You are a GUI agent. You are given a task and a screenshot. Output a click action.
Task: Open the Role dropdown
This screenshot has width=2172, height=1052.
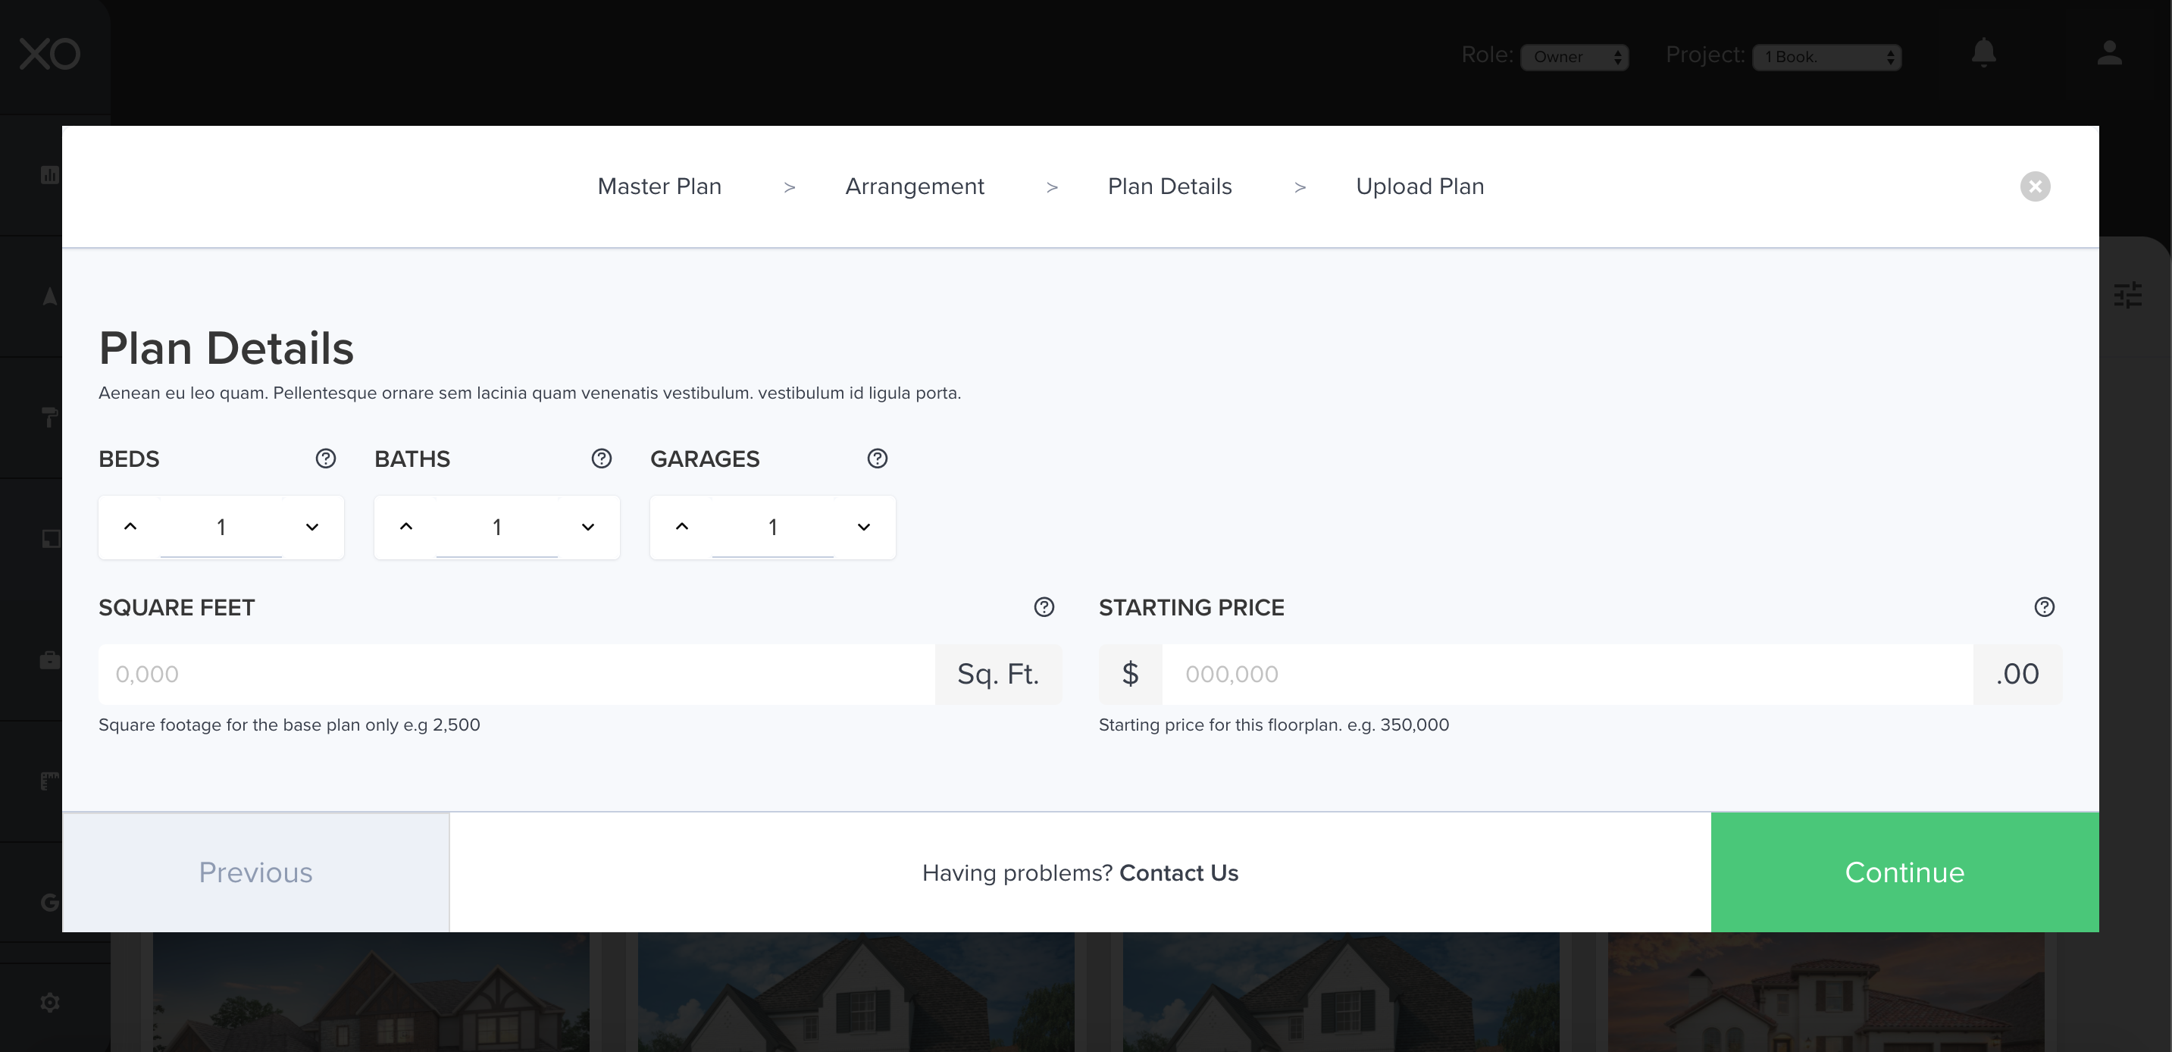1573,57
